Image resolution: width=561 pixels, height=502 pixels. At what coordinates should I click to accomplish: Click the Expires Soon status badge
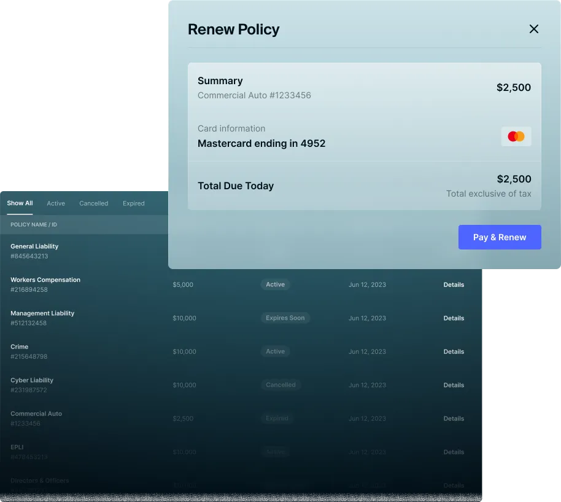pyautogui.click(x=285, y=318)
